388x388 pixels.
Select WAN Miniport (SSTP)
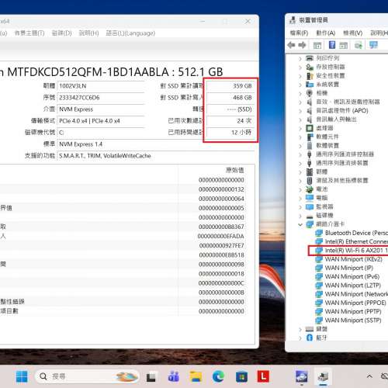coord(348,320)
